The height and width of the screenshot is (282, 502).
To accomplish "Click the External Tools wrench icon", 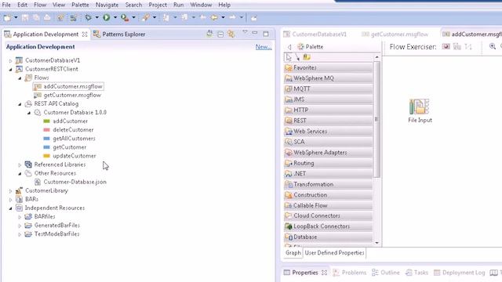I will point(146,18).
